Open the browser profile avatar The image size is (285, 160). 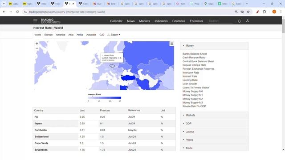pos(274,12)
